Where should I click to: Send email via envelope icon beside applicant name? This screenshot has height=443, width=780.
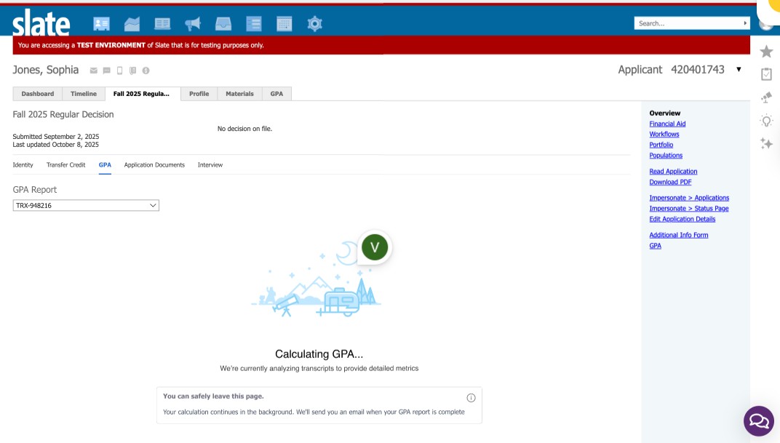(x=94, y=70)
